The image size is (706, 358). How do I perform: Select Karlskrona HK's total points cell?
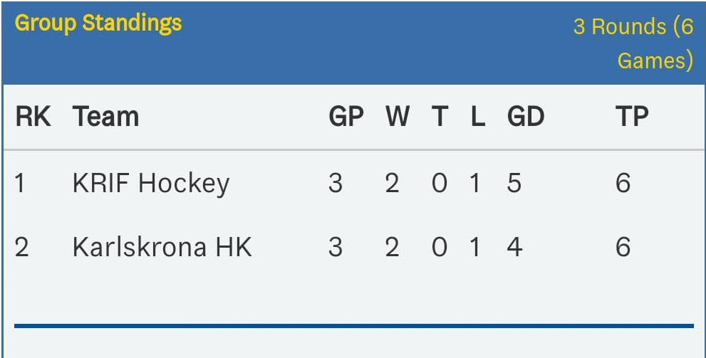coord(623,247)
